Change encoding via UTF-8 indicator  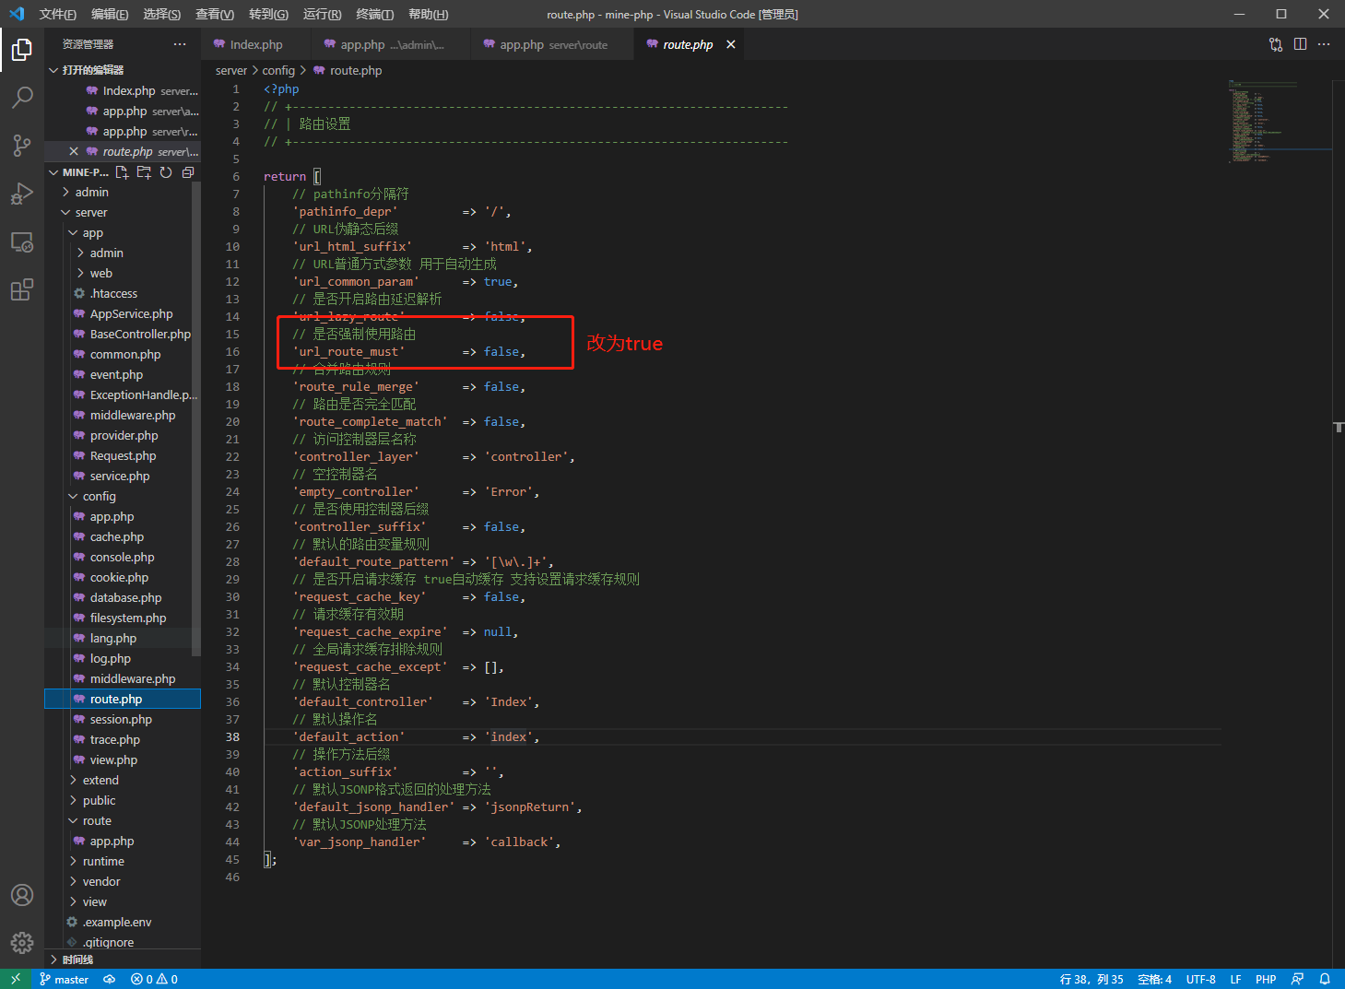[1200, 979]
